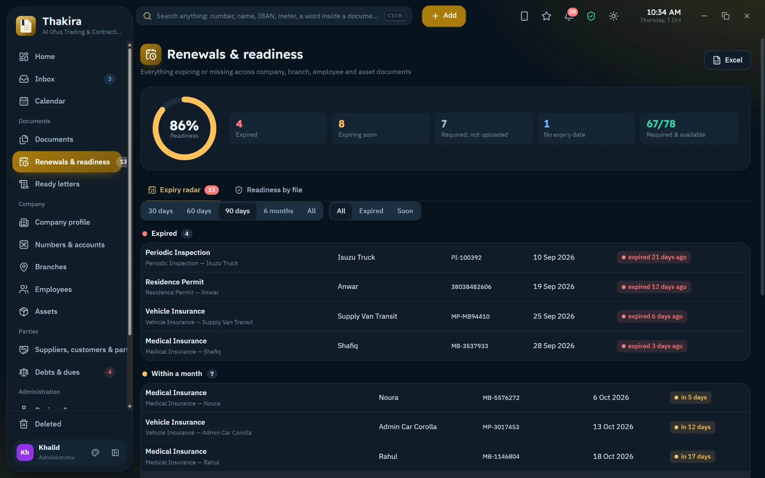The width and height of the screenshot is (765, 478).
Task: Click the Add button
Action: pyautogui.click(x=444, y=16)
